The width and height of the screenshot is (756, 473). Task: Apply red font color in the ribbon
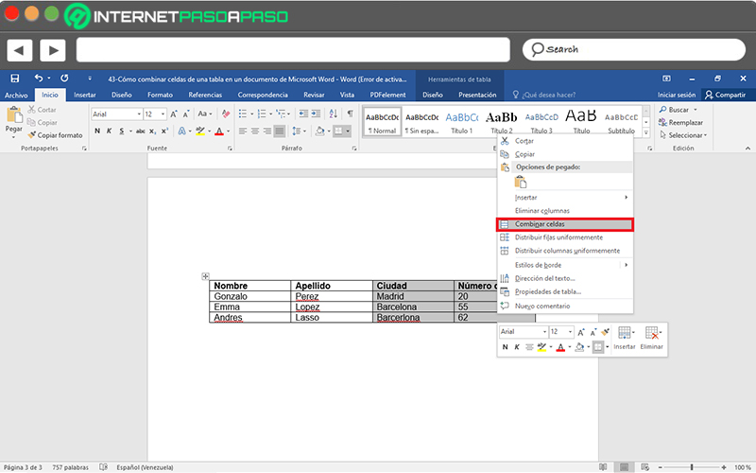pos(219,131)
